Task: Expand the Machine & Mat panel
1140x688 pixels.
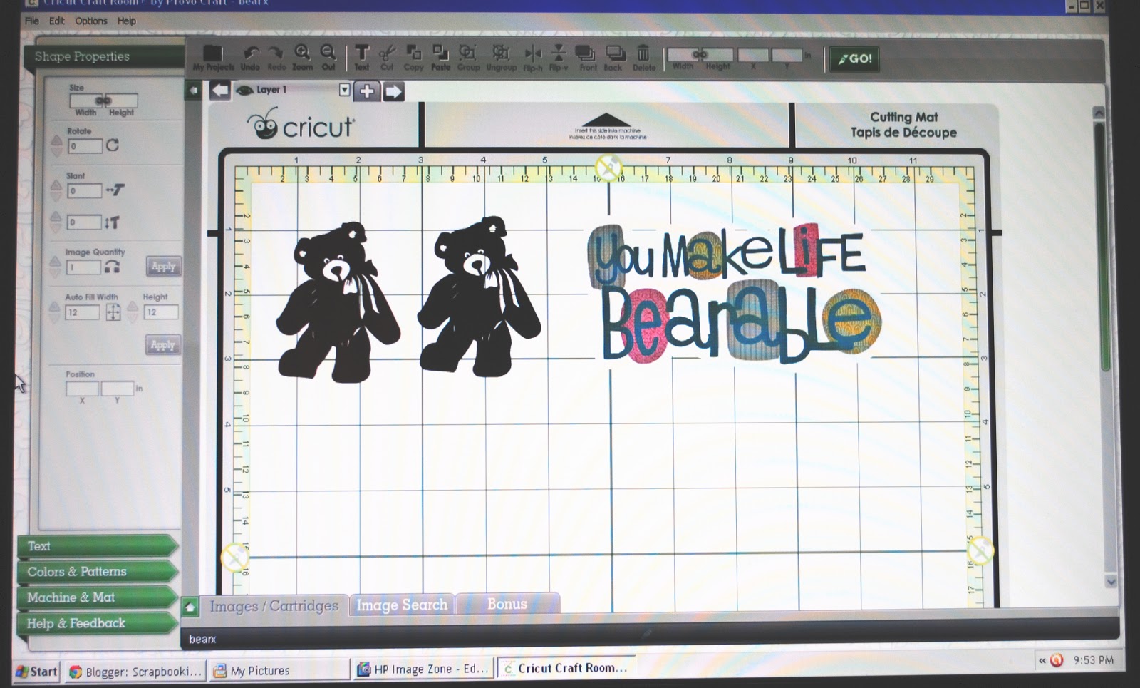Action: [x=96, y=597]
